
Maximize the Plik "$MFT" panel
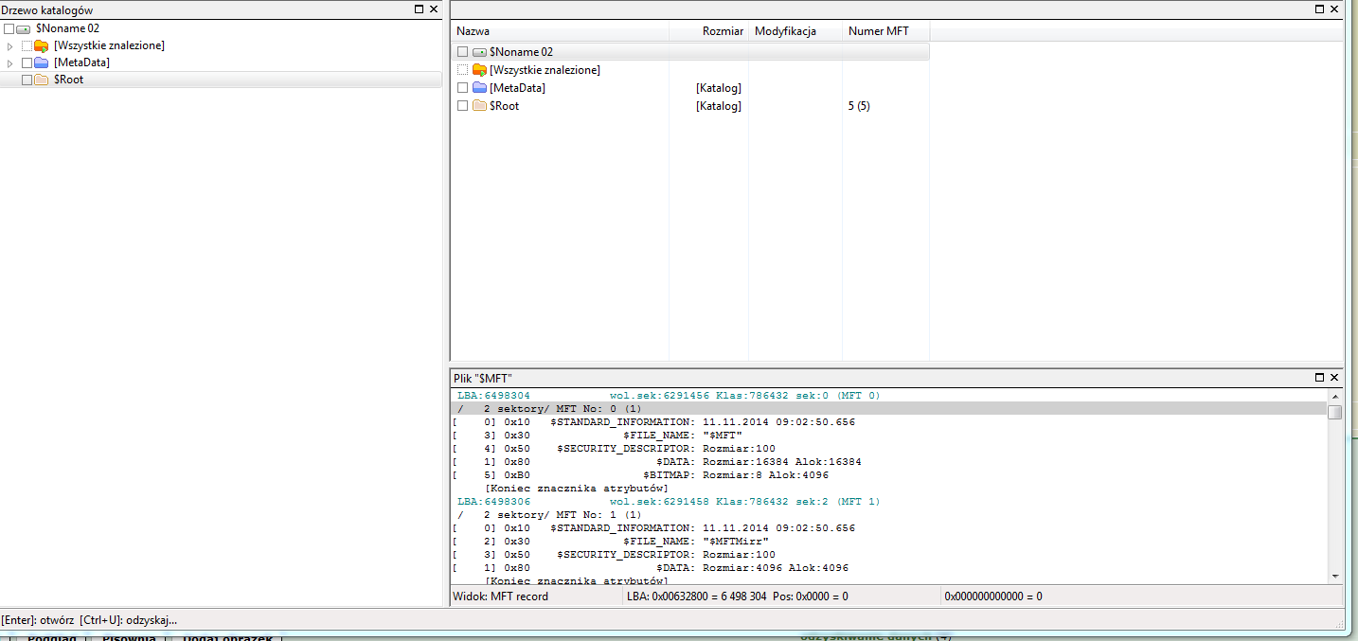[x=1320, y=377]
